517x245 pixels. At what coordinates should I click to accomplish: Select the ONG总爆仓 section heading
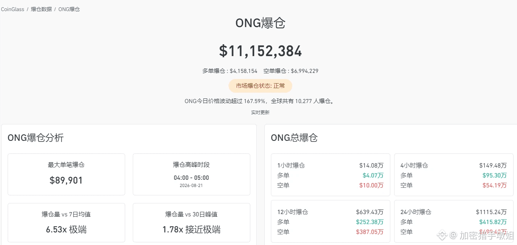coord(294,138)
